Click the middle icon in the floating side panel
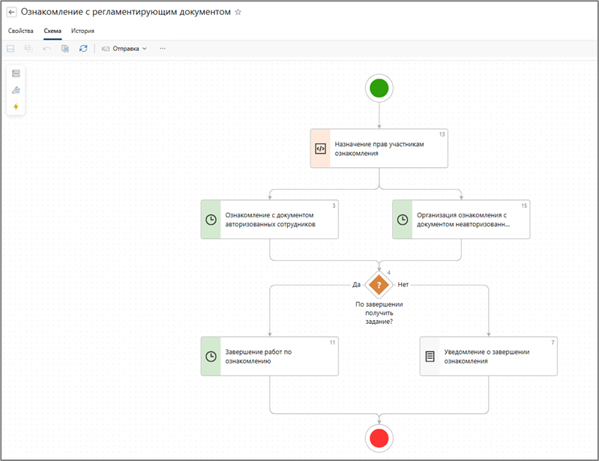 [16, 90]
